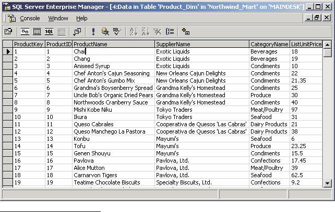Click the 'Ikura' cell
The height and width of the screenshot is (212, 335).
point(113,117)
